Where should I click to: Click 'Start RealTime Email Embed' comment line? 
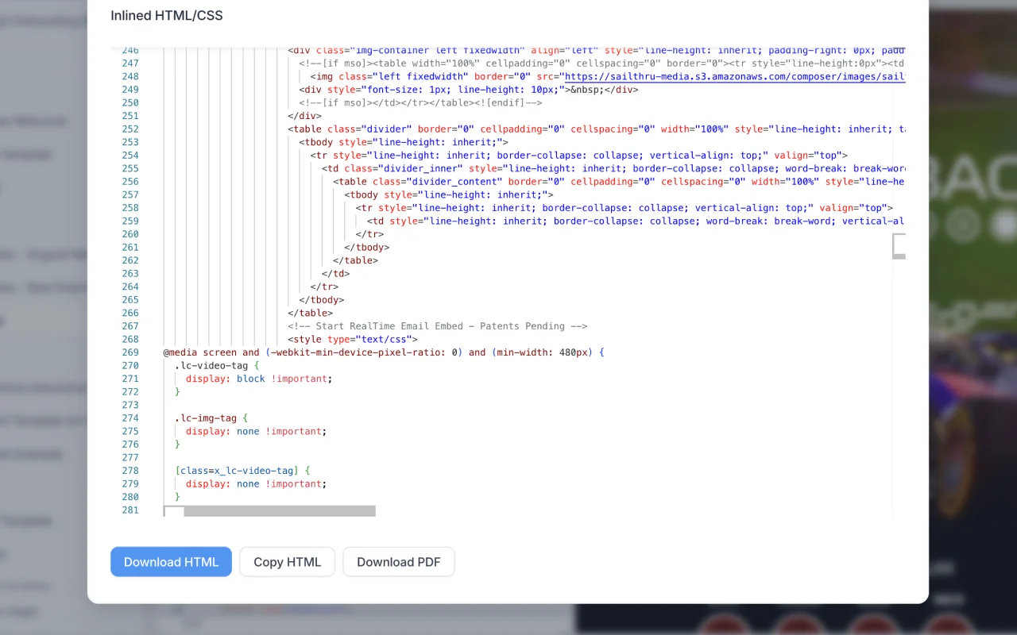[438, 326]
